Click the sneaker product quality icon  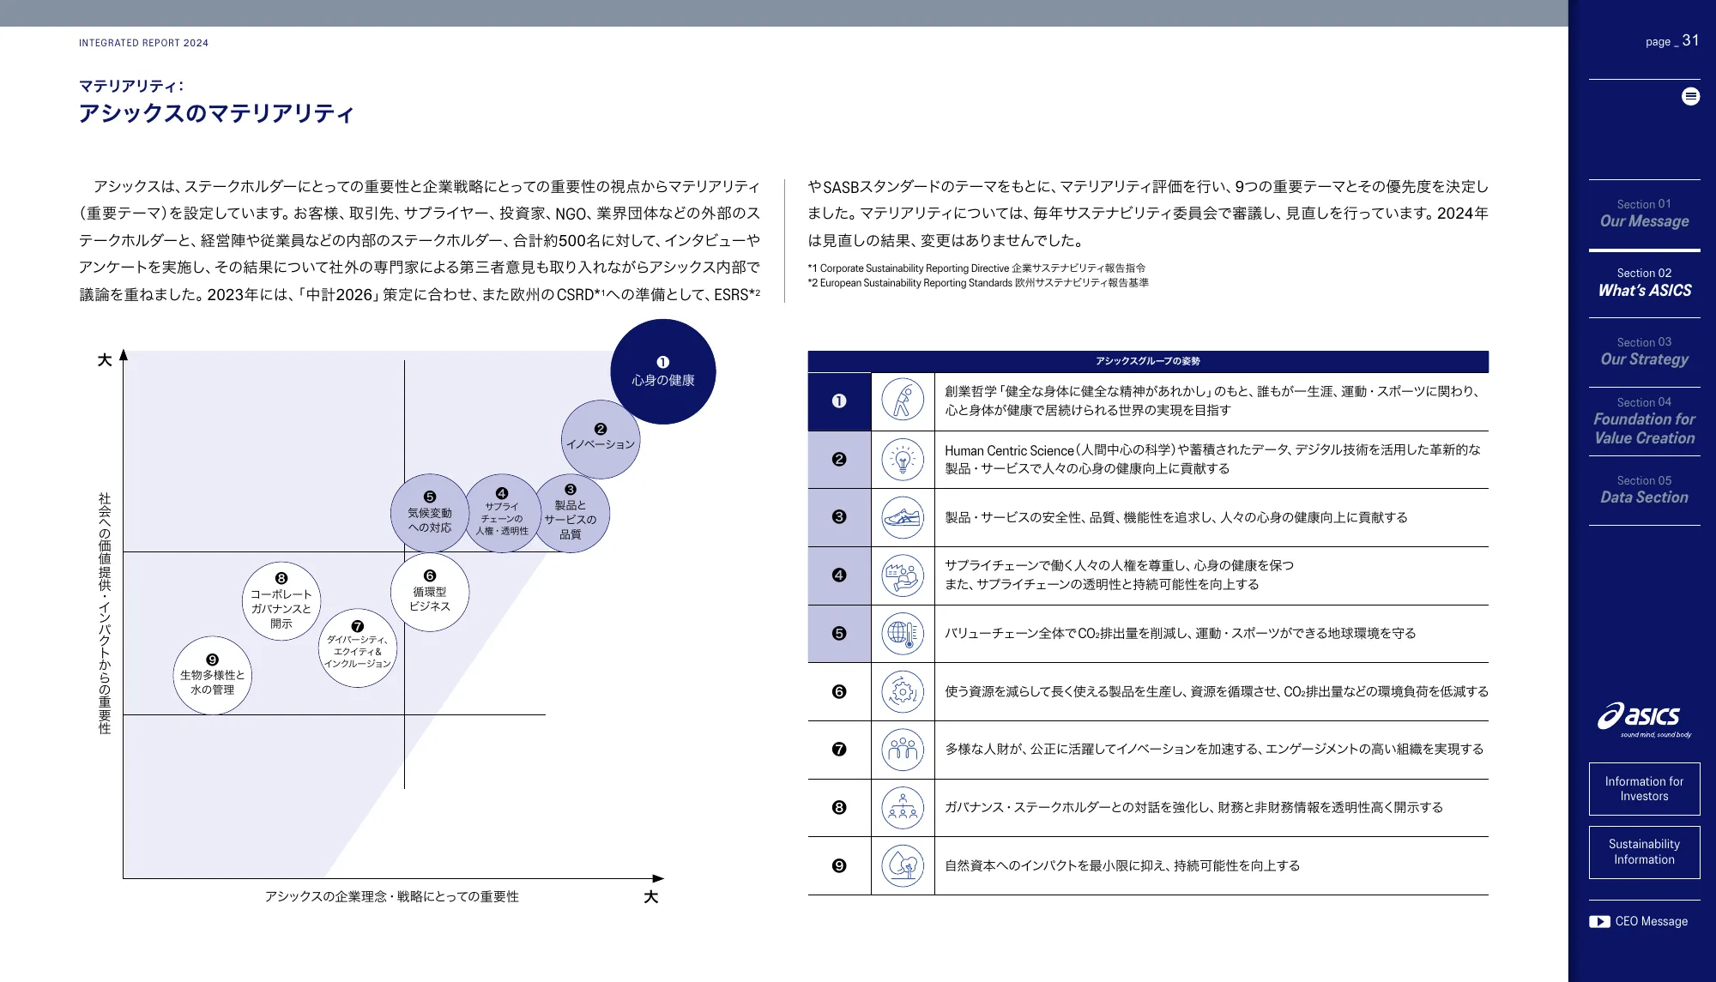click(903, 517)
